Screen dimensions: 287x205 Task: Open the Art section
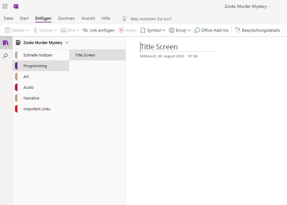(41, 77)
